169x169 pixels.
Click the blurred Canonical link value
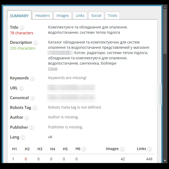click(71, 97)
